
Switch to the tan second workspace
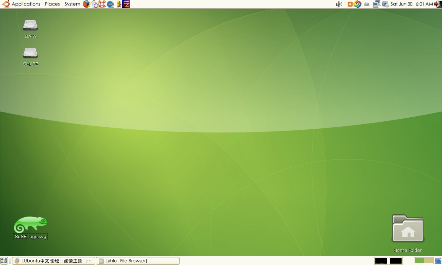429,261
